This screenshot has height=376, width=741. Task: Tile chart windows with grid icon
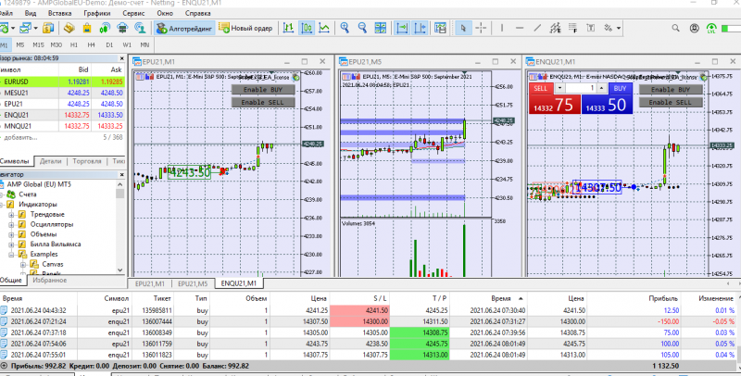[381, 29]
